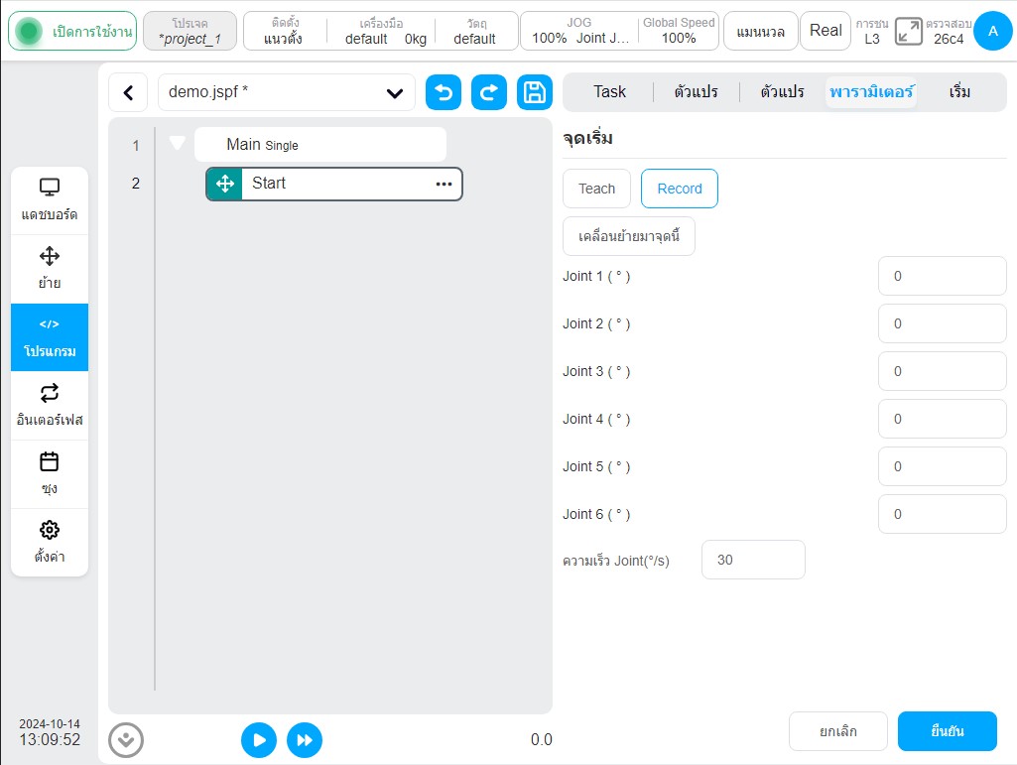
Task: Collapse the Main Single tree triangle
Action: tap(177, 142)
